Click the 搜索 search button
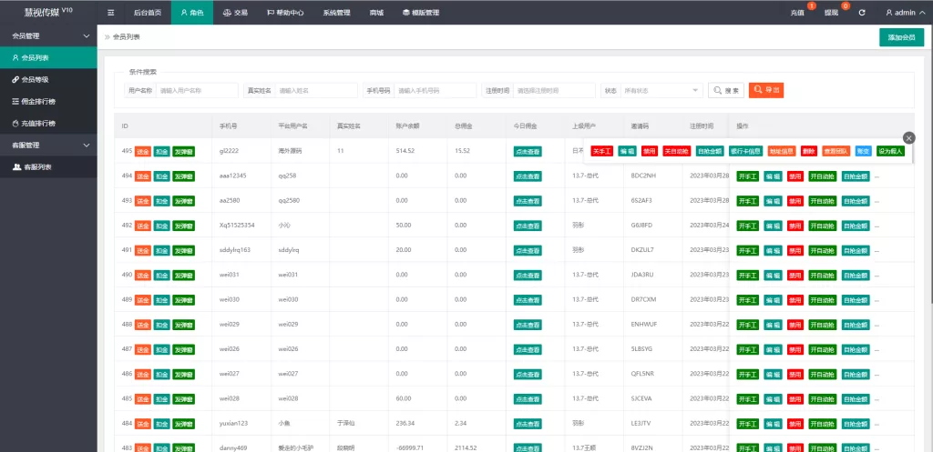This screenshot has width=933, height=452. [x=726, y=91]
